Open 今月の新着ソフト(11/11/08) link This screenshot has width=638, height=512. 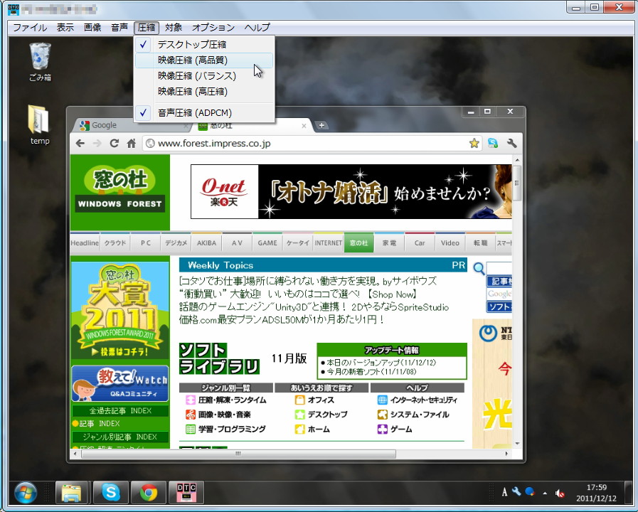[x=371, y=372]
